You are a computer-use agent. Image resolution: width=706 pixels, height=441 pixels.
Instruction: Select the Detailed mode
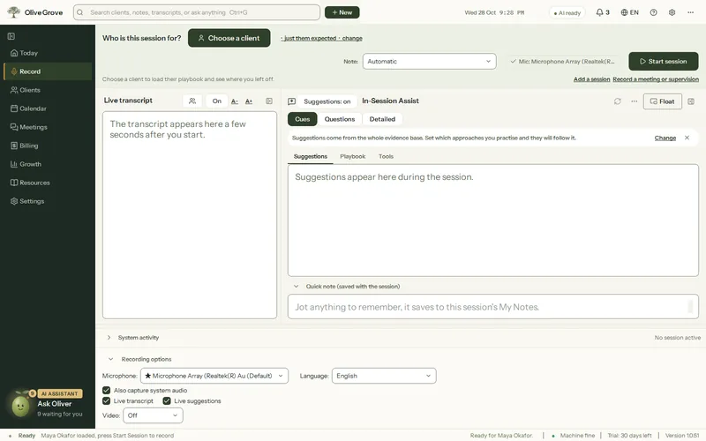point(382,119)
